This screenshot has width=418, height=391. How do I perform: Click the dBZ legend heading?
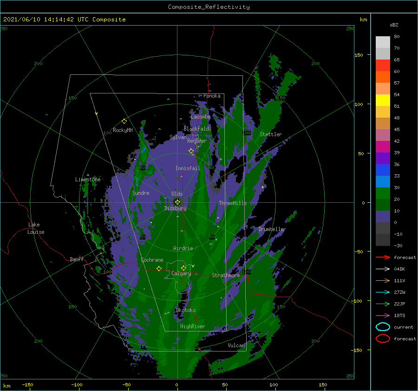[394, 25]
